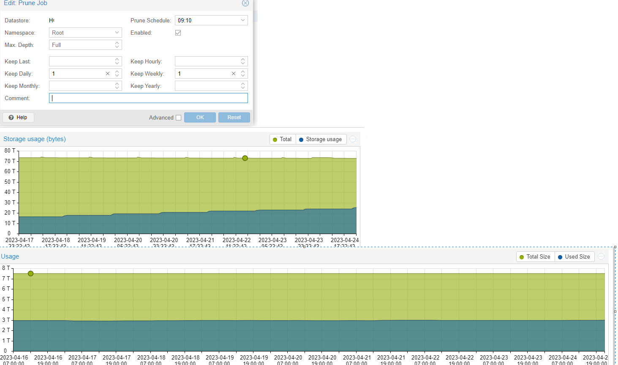Clear the Keep Weekly value
The height and width of the screenshot is (365, 618).
(234, 74)
